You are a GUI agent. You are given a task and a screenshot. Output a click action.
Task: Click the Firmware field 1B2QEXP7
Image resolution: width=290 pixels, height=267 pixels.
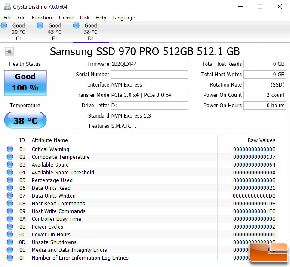pos(149,64)
